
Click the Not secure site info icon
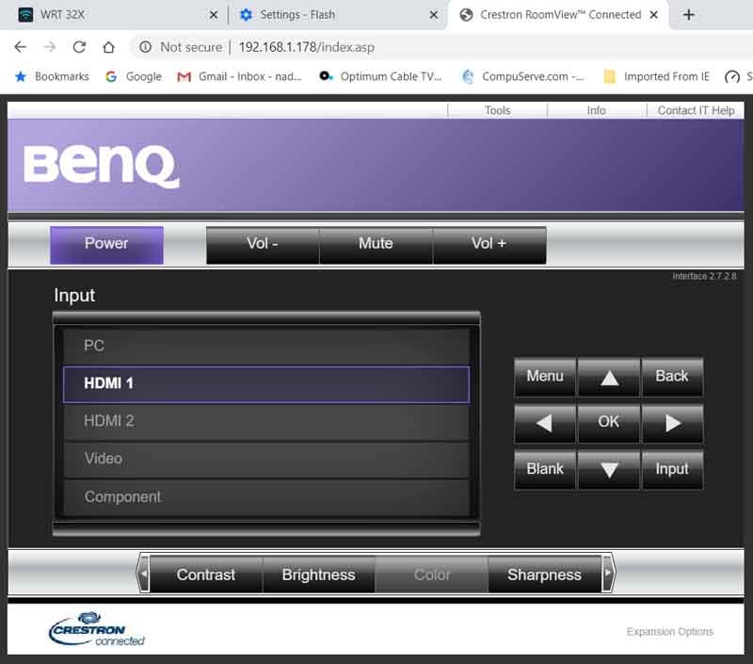click(146, 47)
